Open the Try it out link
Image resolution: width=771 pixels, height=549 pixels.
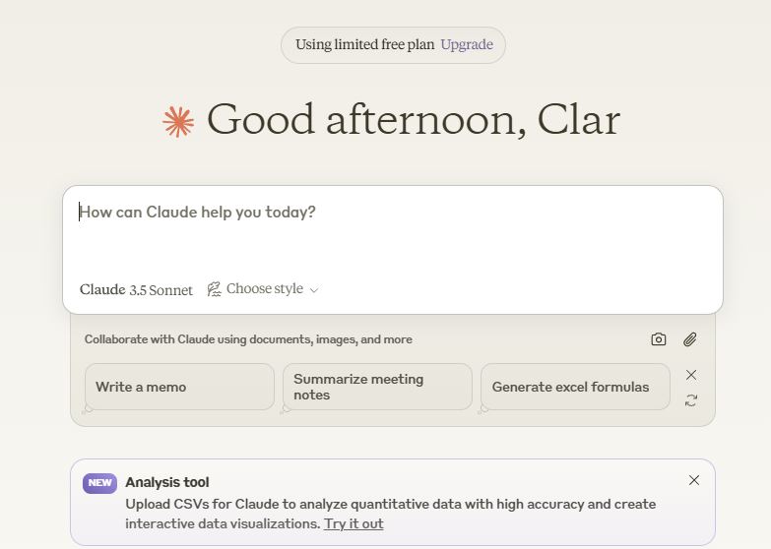coord(353,523)
